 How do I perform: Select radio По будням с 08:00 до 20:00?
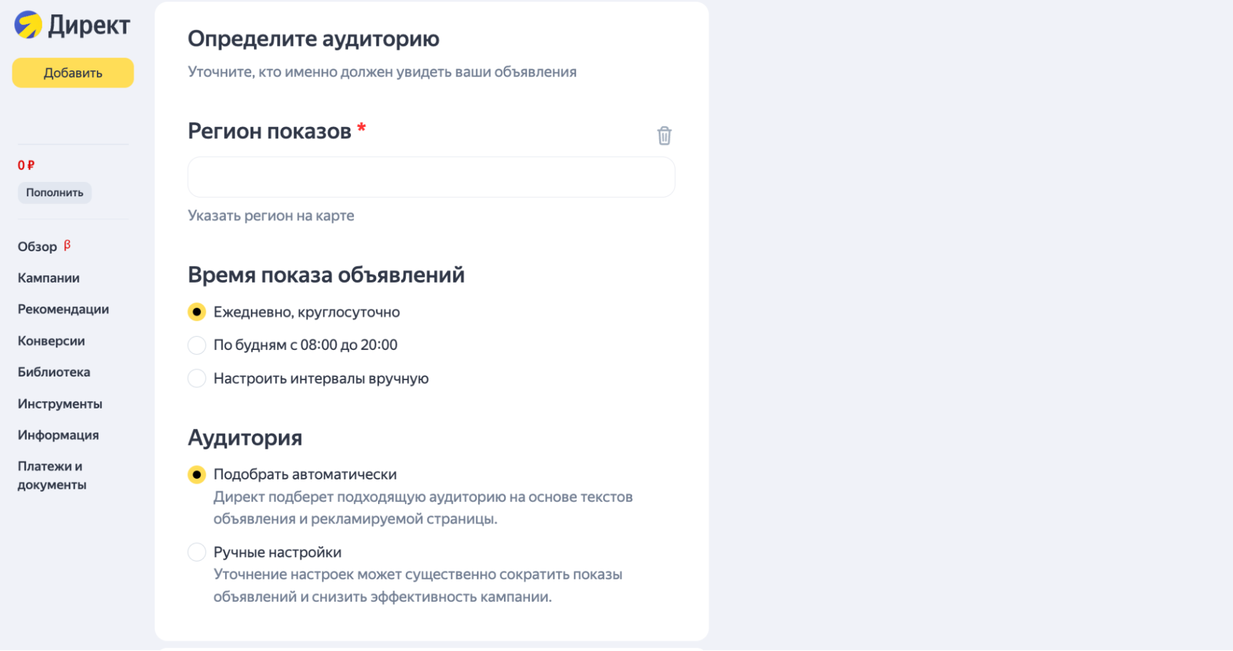click(196, 345)
